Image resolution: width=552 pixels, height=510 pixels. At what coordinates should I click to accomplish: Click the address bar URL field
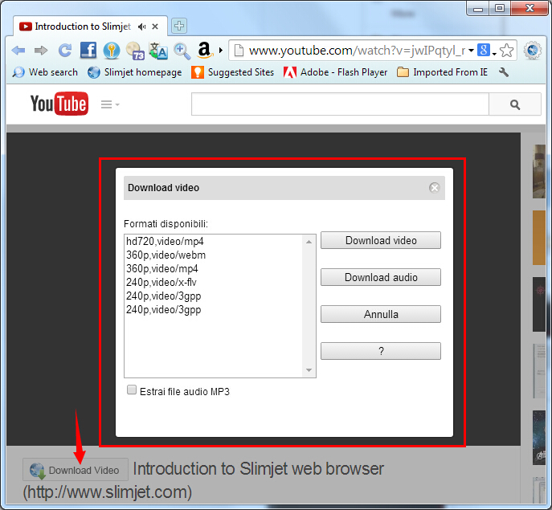tap(358, 51)
